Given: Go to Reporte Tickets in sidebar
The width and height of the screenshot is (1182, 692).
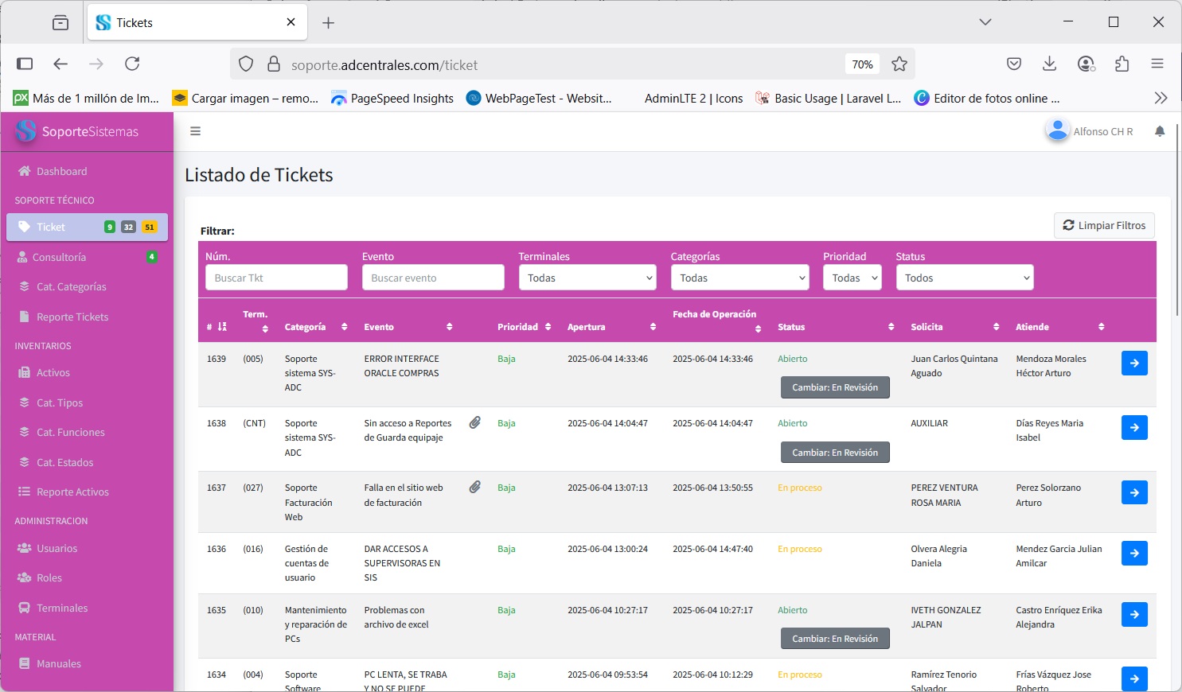Looking at the screenshot, I should pyautogui.click(x=72, y=317).
